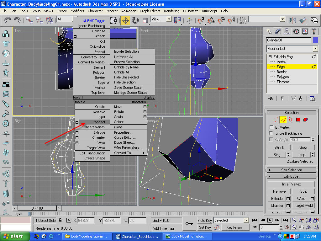Open the MAXScript menu
The width and height of the screenshot is (321, 241).
[210, 11]
